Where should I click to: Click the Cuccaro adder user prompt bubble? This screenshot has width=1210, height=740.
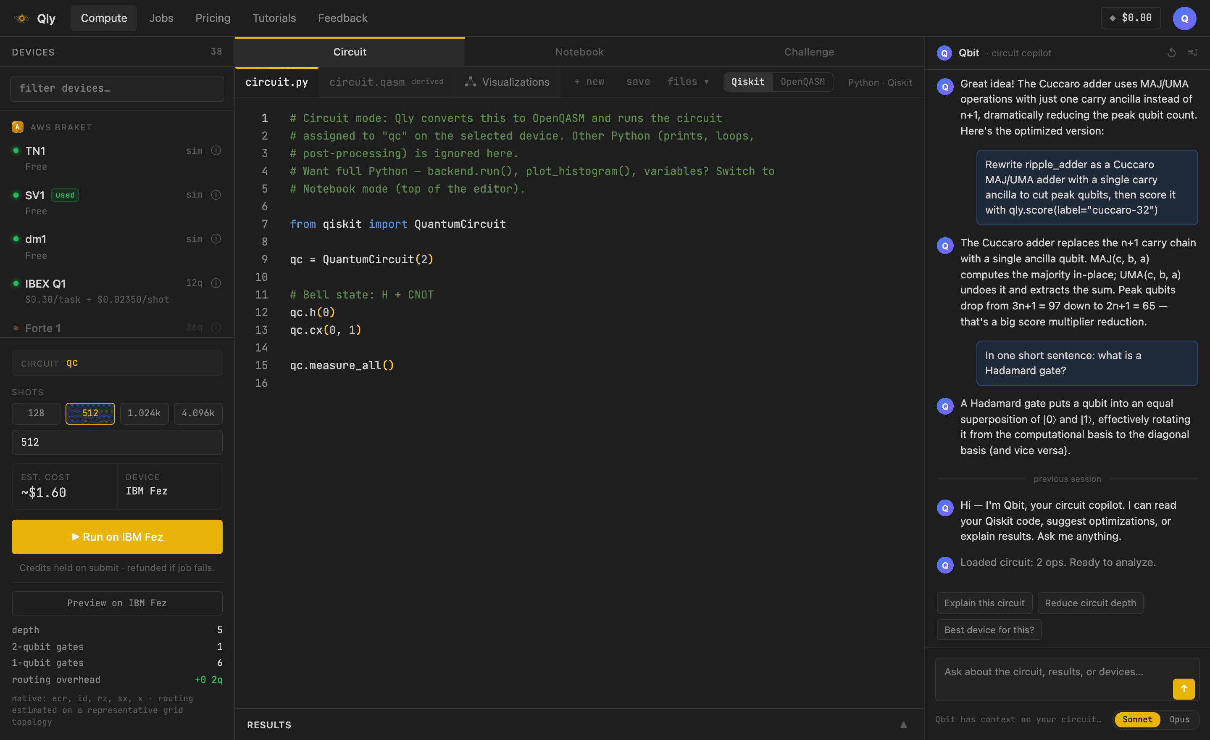pos(1087,187)
